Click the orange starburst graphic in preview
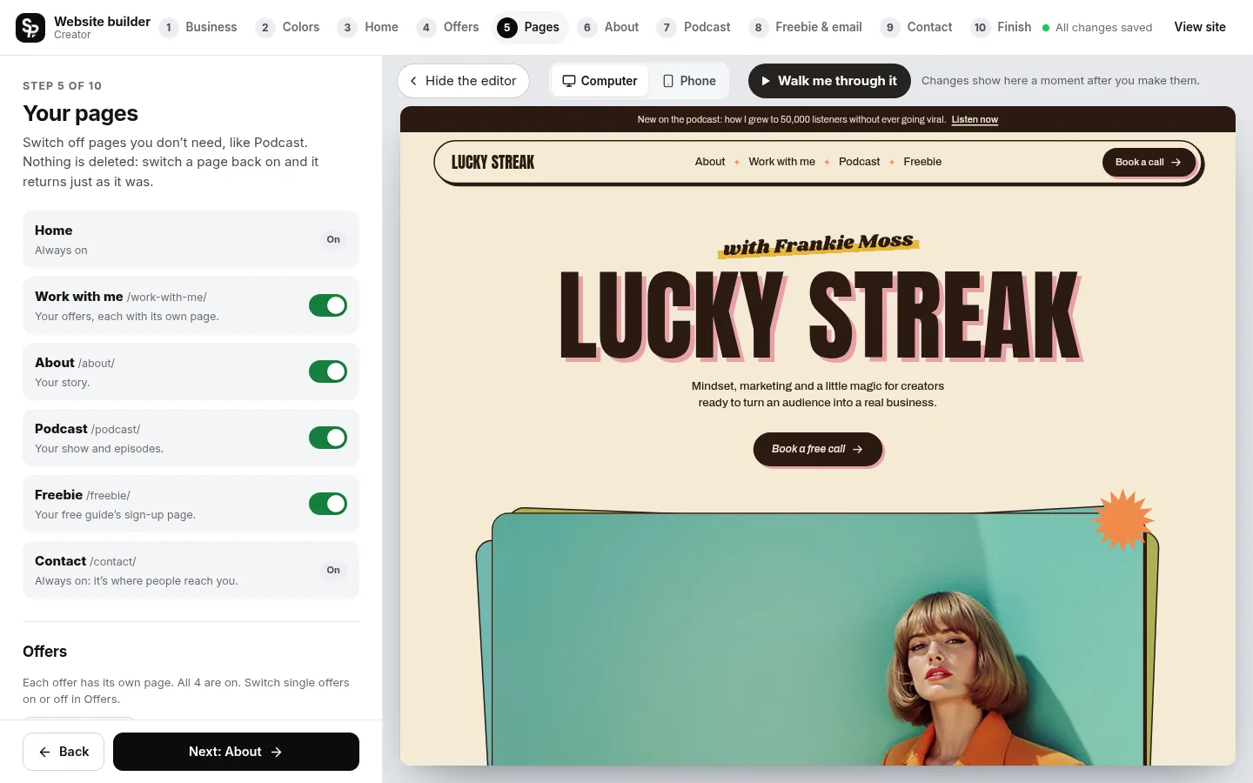This screenshot has height=783, width=1253. tap(1122, 519)
